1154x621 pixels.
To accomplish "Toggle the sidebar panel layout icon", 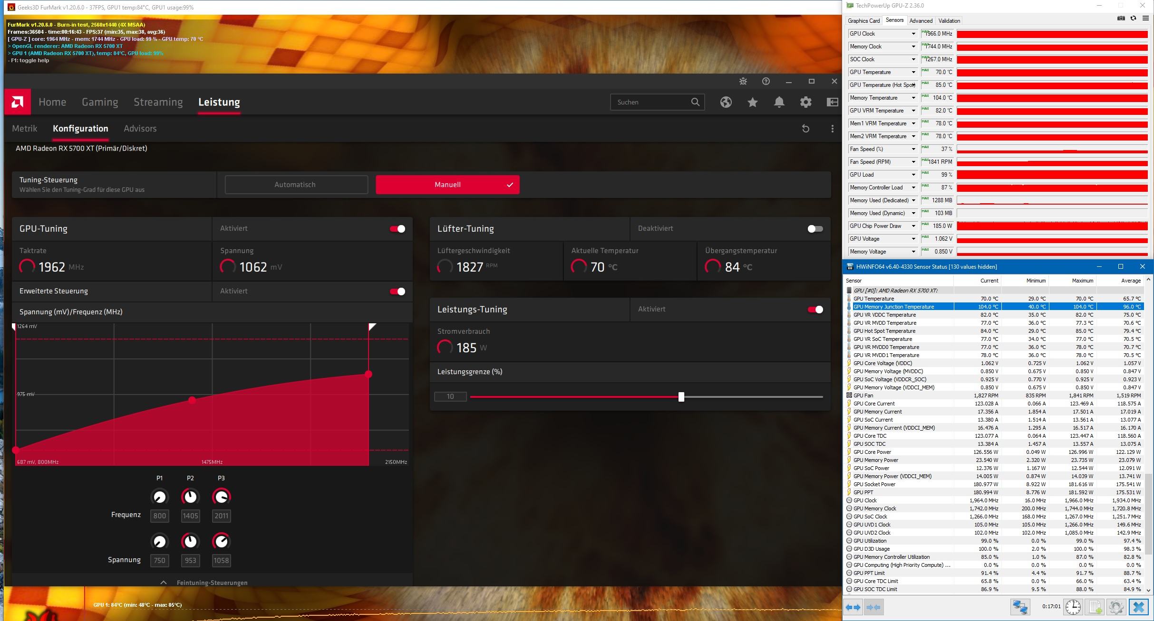I will click(x=833, y=102).
